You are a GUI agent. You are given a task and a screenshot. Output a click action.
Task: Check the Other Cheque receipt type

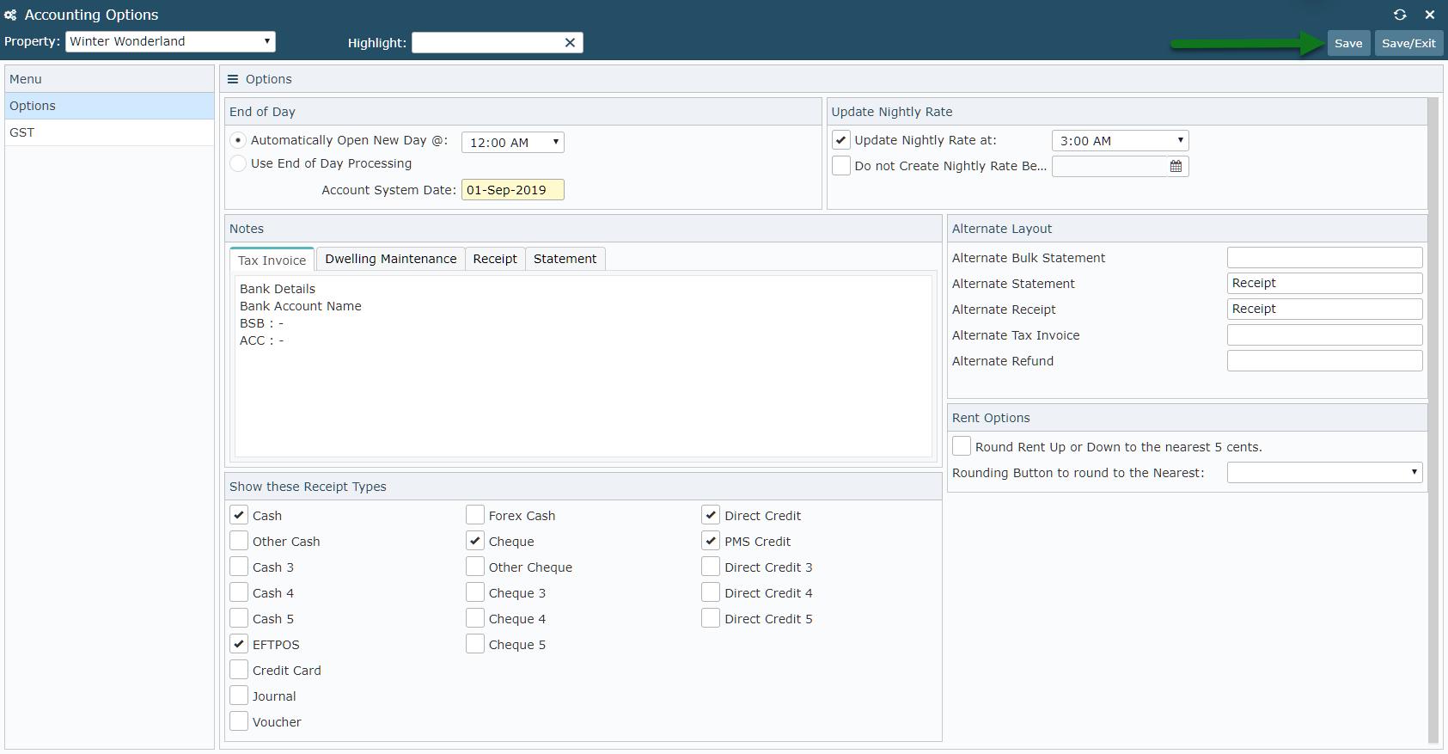coord(475,567)
